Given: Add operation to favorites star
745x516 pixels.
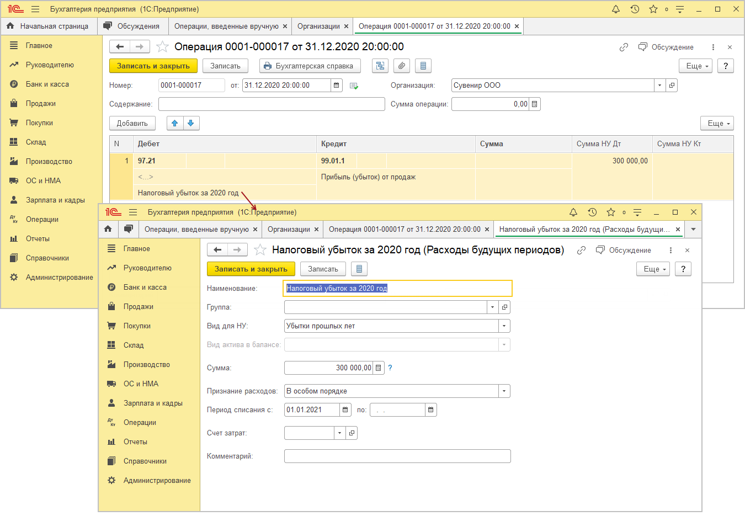Looking at the screenshot, I should point(162,47).
